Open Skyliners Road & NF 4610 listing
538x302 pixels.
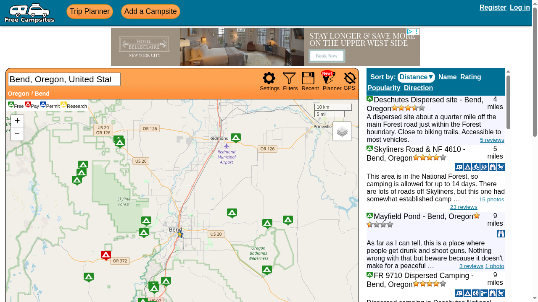pos(416,154)
